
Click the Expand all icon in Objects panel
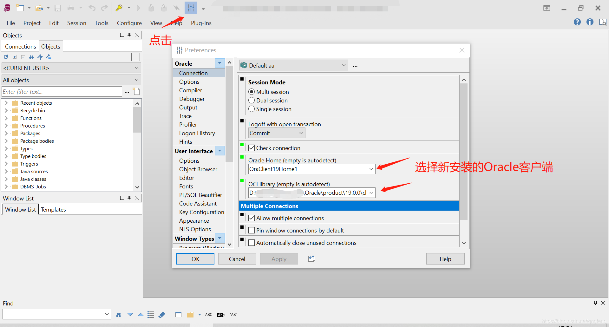tap(15, 57)
